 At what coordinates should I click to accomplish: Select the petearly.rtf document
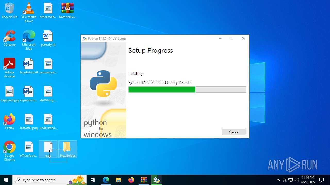coord(48,39)
